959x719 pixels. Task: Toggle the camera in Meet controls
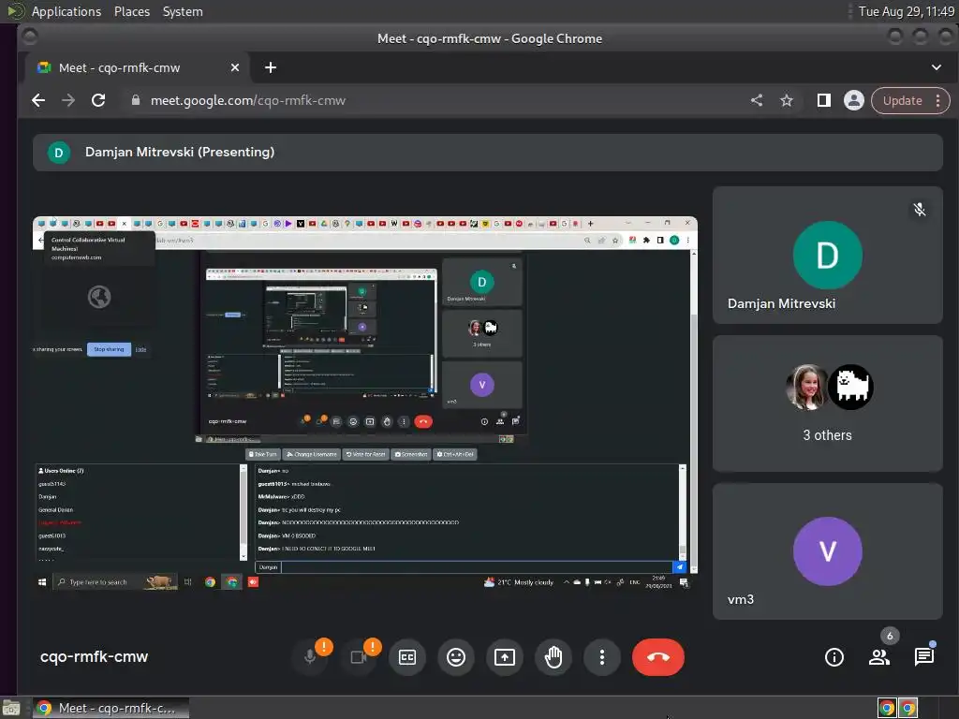(359, 657)
